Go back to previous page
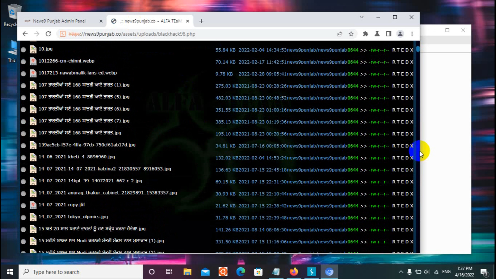The image size is (496, 279). [25, 34]
